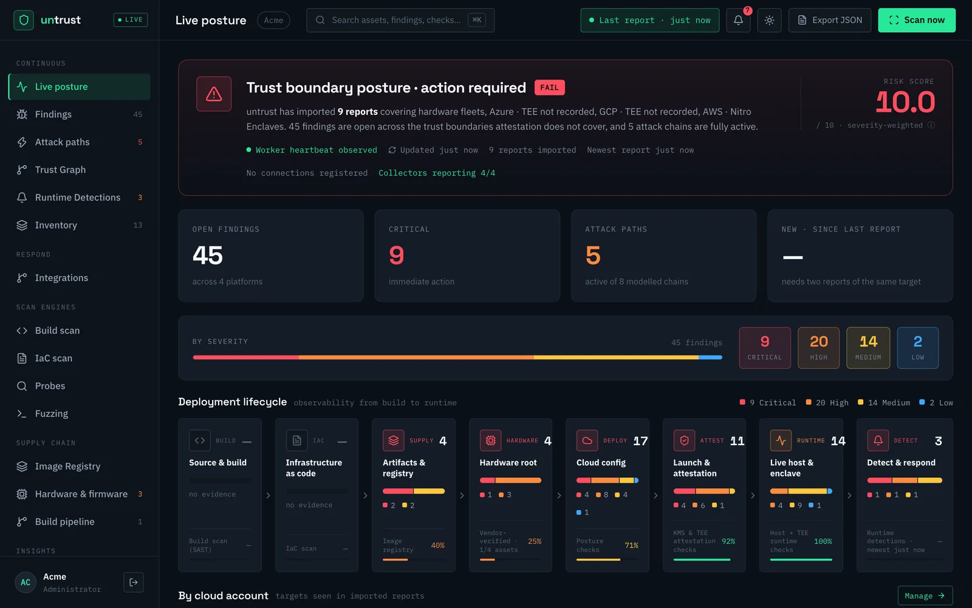Click the Scan now button

point(916,20)
